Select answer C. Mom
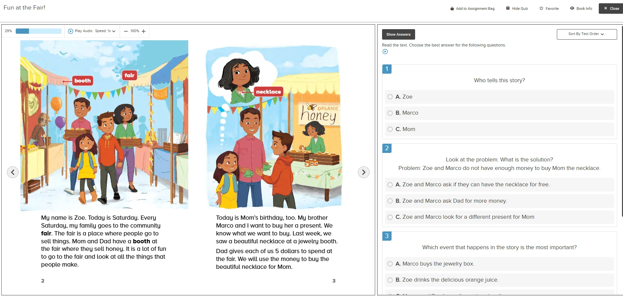Image resolution: width=623 pixels, height=296 pixels. 499,129
